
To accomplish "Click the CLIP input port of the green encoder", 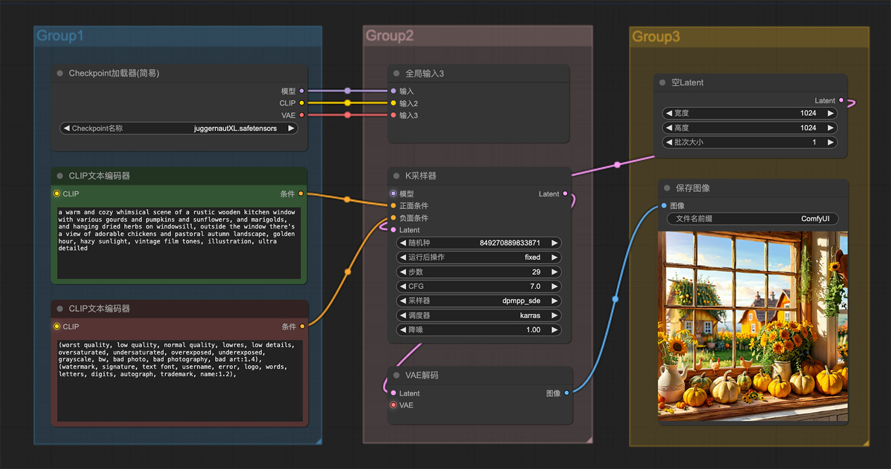I will (57, 194).
